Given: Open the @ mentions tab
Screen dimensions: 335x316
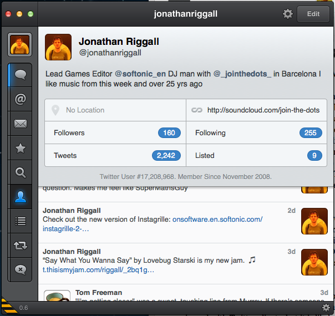Looking at the screenshot, I should pyautogui.click(x=20, y=99).
